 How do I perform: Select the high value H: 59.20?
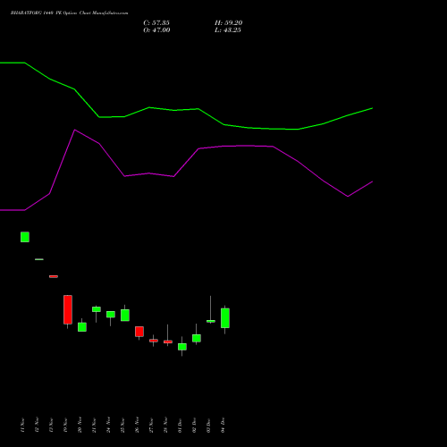(228, 23)
